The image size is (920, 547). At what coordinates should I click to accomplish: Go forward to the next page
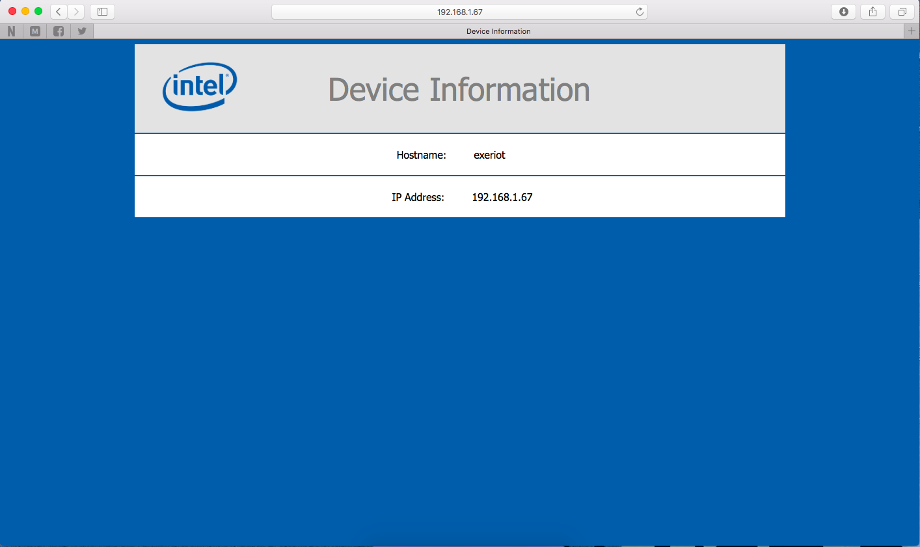pyautogui.click(x=76, y=12)
